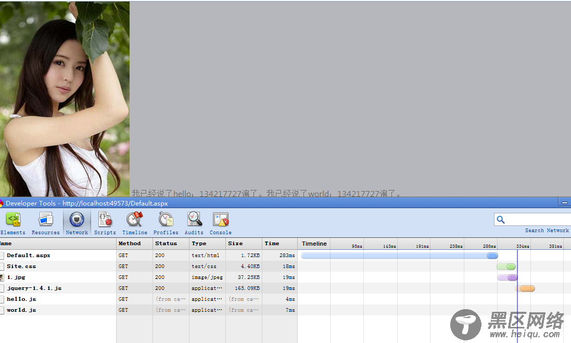Sort by the Type column header
Image resolution: width=571 pixels, height=343 pixels.
tap(208, 244)
